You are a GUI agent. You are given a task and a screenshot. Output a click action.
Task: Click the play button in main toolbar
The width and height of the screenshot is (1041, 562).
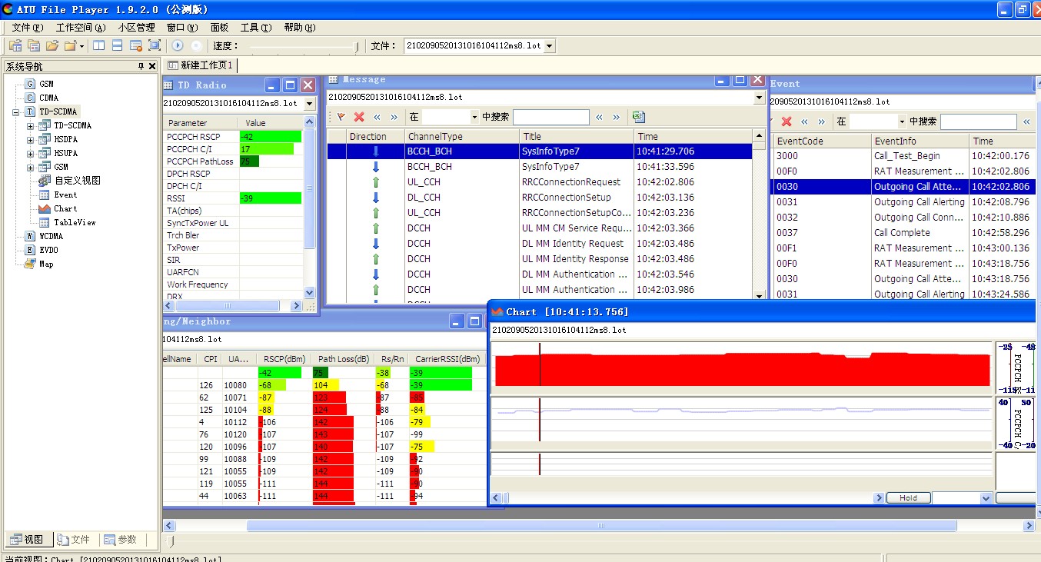177,46
